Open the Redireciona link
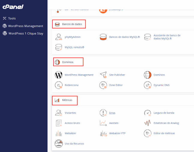The height and width of the screenshot is (152, 194). tap(71, 85)
